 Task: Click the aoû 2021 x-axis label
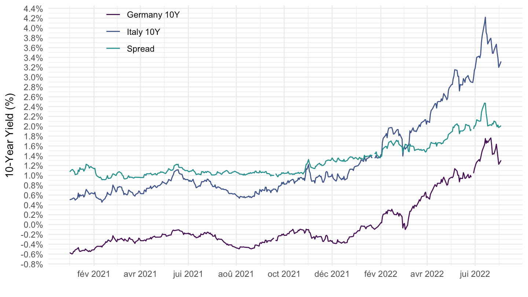(x=236, y=274)
